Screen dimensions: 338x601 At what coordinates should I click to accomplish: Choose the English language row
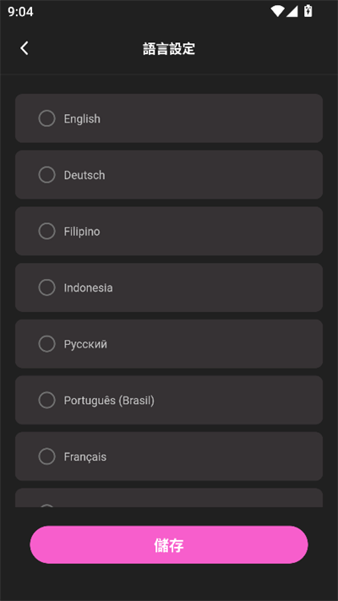(x=169, y=118)
